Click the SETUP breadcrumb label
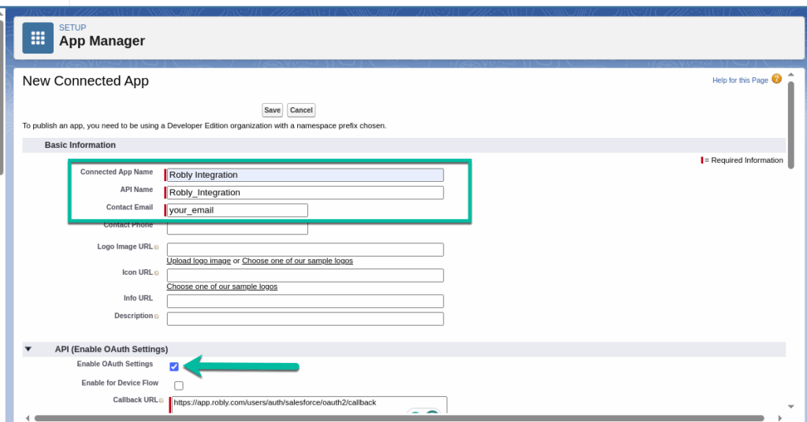Image resolution: width=807 pixels, height=422 pixels. pyautogui.click(x=73, y=28)
